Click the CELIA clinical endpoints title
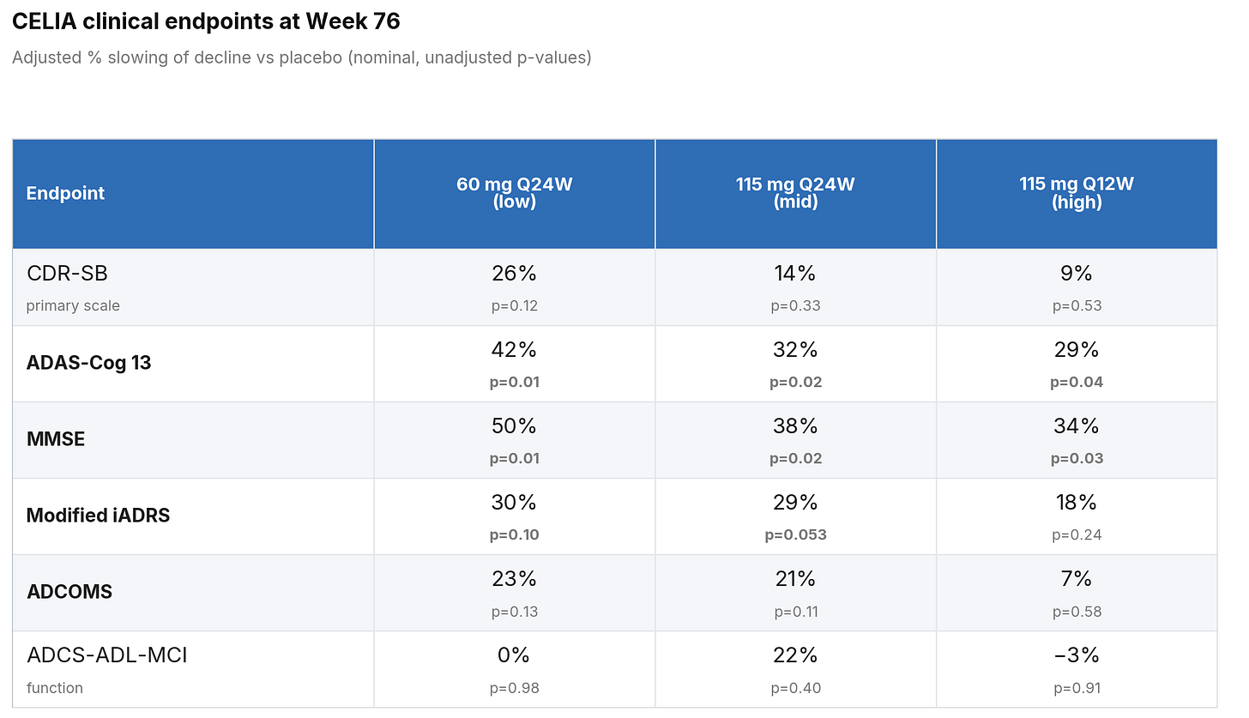The width and height of the screenshot is (1249, 718). click(x=206, y=21)
